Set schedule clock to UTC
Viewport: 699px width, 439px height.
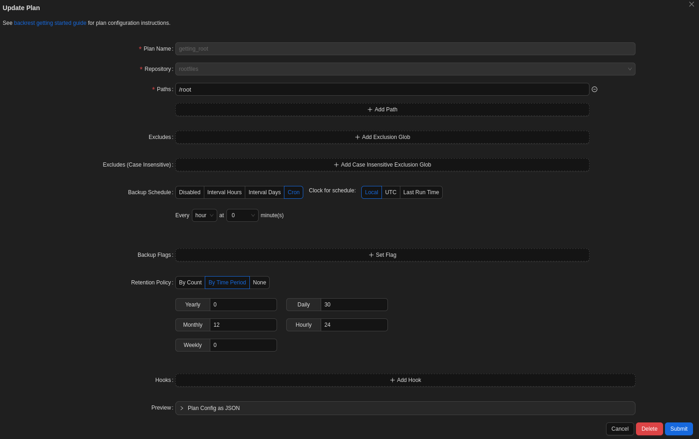pos(391,192)
